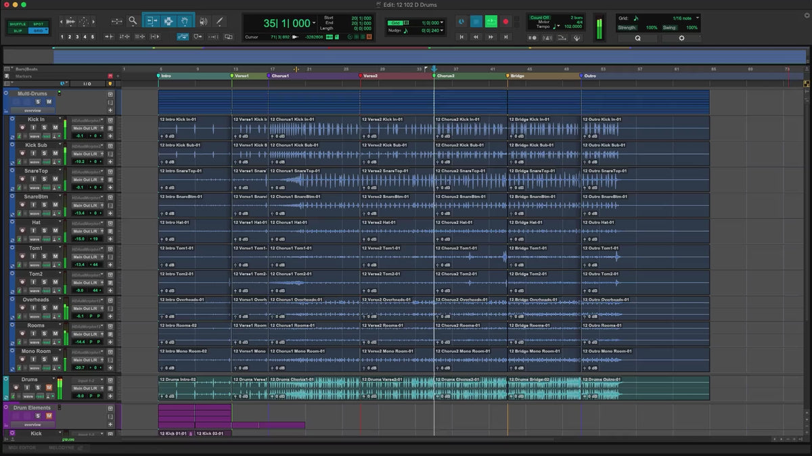Choose the Pencil tool
This screenshot has width=812, height=456.
pos(219,22)
